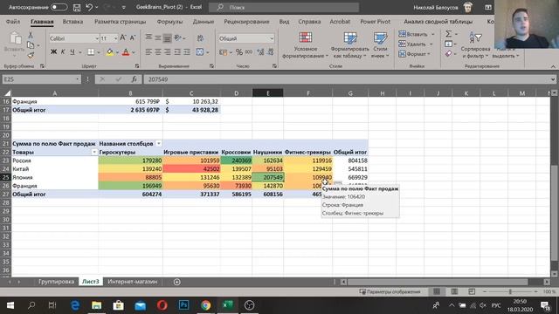Switch to the Группировка sheet tab

pos(56,282)
